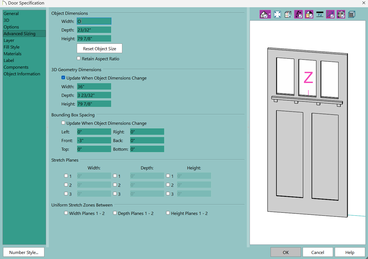
Task: Switch to the General panel
Action: tap(11, 13)
